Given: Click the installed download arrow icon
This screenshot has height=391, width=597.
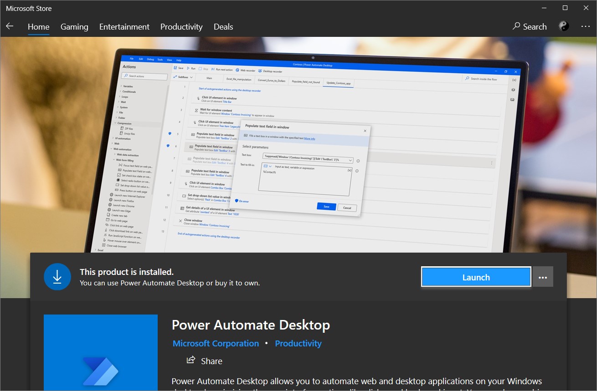Looking at the screenshot, I should tap(57, 276).
